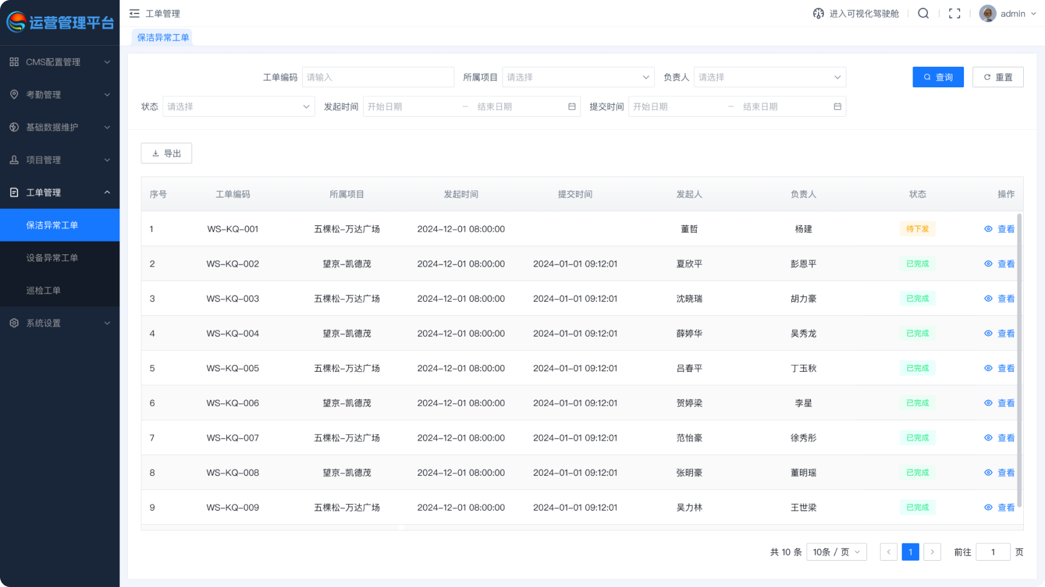Screen dimensions: 1045x587
Task: Click the 系统设置 gear icon
Action: pos(14,323)
